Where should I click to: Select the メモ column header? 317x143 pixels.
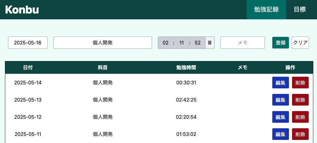click(x=243, y=68)
